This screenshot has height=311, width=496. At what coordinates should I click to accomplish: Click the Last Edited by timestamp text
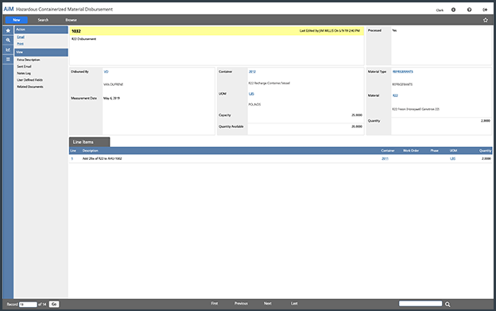coord(330,31)
